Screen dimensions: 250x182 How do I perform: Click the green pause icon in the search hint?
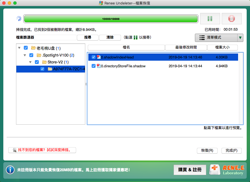(136, 38)
